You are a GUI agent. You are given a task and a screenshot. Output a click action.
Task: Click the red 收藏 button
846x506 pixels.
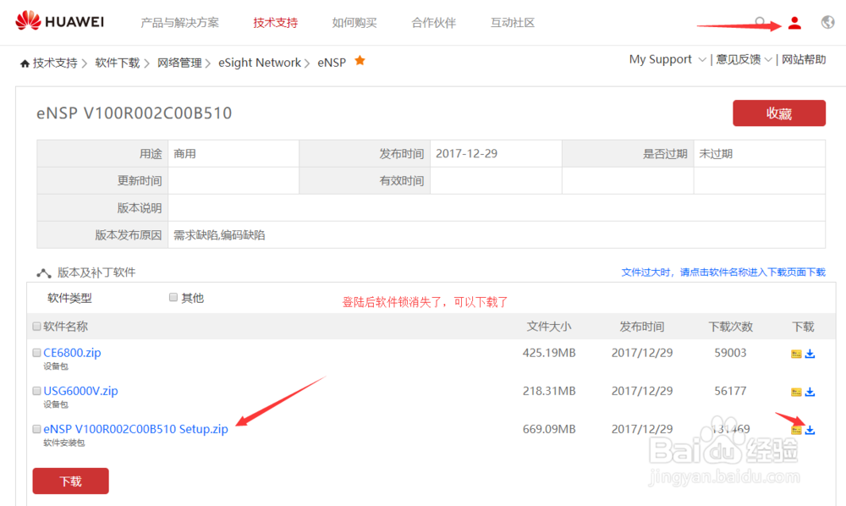(778, 113)
